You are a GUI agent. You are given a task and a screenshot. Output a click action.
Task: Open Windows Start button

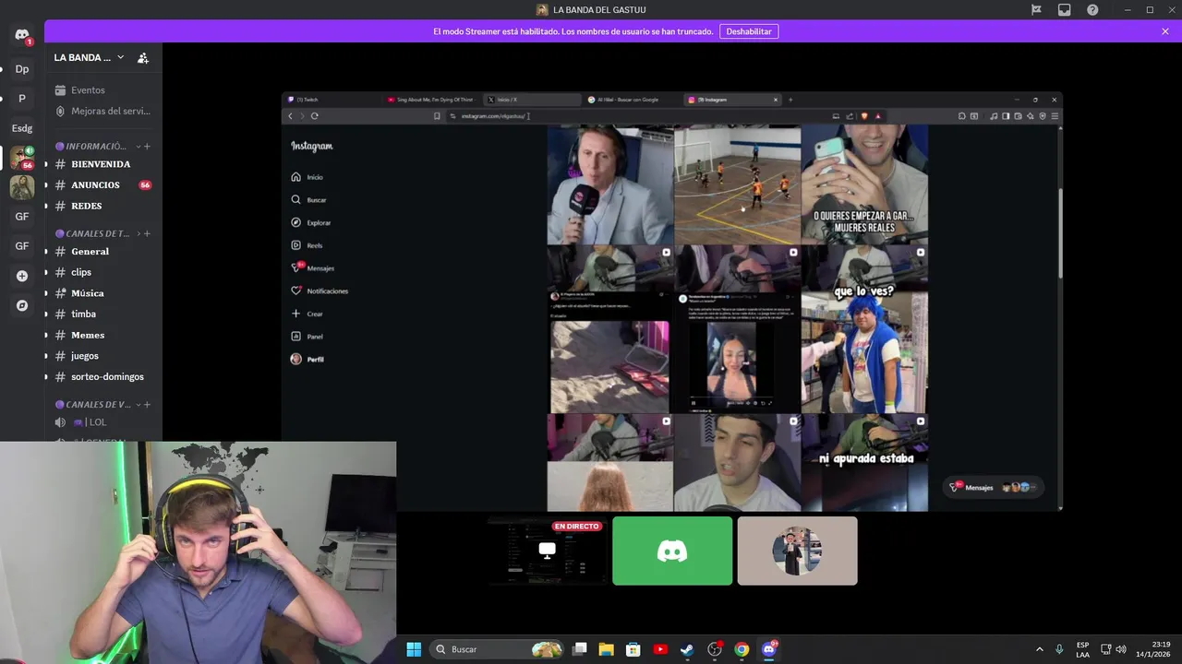tap(414, 649)
